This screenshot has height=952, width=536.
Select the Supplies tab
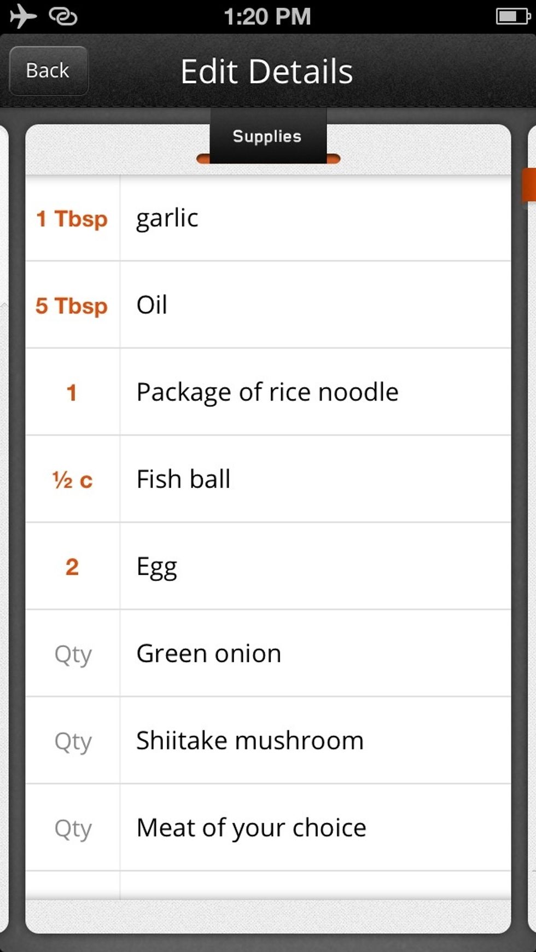[x=267, y=136]
